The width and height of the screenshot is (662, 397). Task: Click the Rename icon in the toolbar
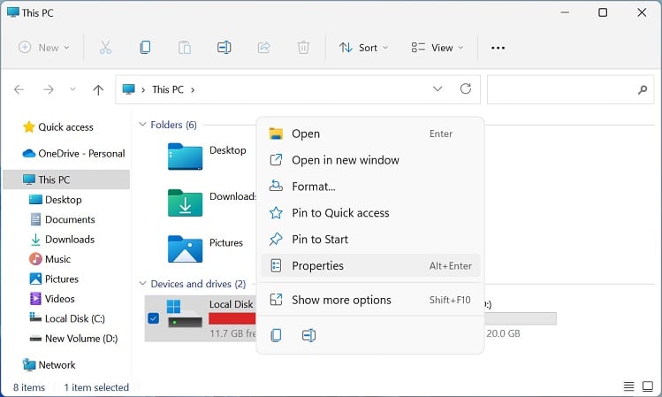click(224, 47)
